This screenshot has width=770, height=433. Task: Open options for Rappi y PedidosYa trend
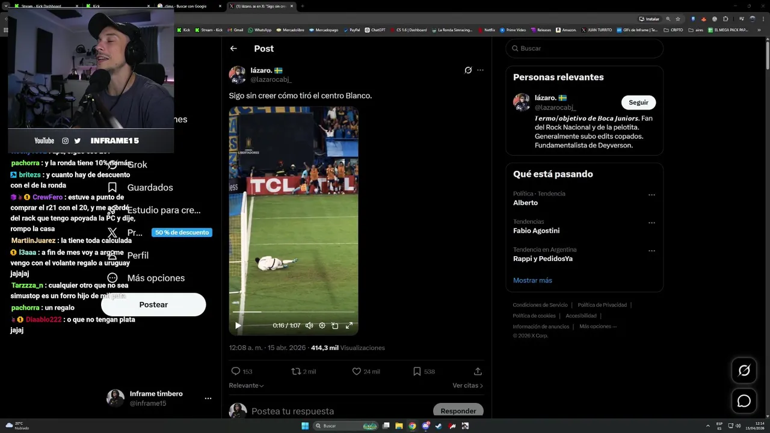click(651, 251)
